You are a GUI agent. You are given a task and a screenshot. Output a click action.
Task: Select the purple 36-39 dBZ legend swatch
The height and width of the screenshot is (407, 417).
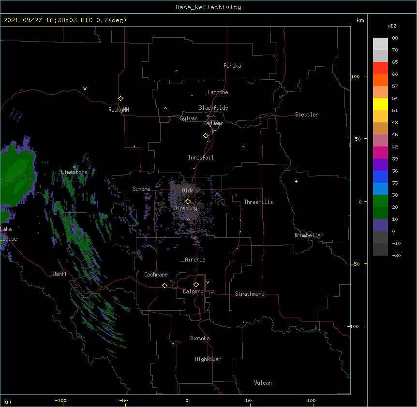[x=380, y=165]
